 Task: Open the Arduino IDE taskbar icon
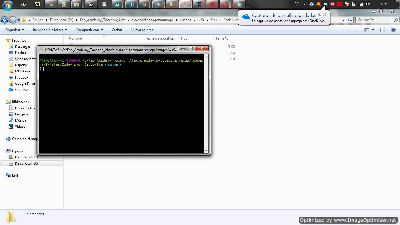[117, 4]
